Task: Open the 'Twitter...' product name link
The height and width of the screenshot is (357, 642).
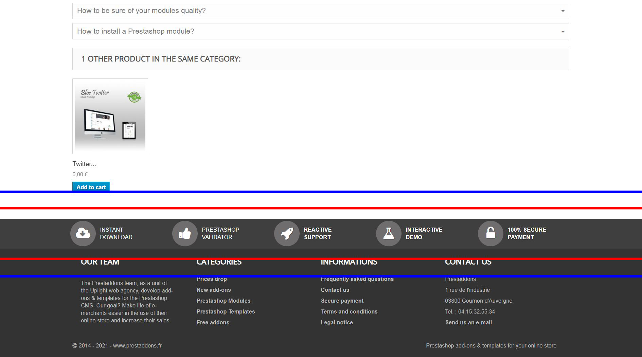Action: pyautogui.click(x=84, y=164)
